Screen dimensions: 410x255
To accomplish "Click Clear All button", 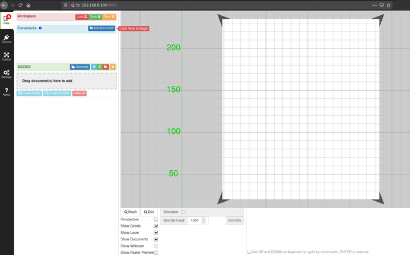I will 80,93.
